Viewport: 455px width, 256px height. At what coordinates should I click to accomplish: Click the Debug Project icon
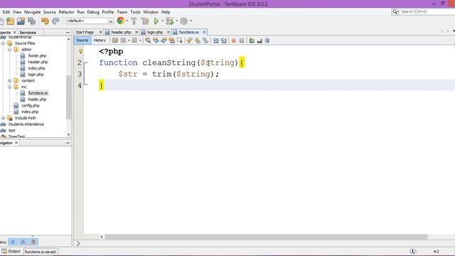tap(170, 21)
